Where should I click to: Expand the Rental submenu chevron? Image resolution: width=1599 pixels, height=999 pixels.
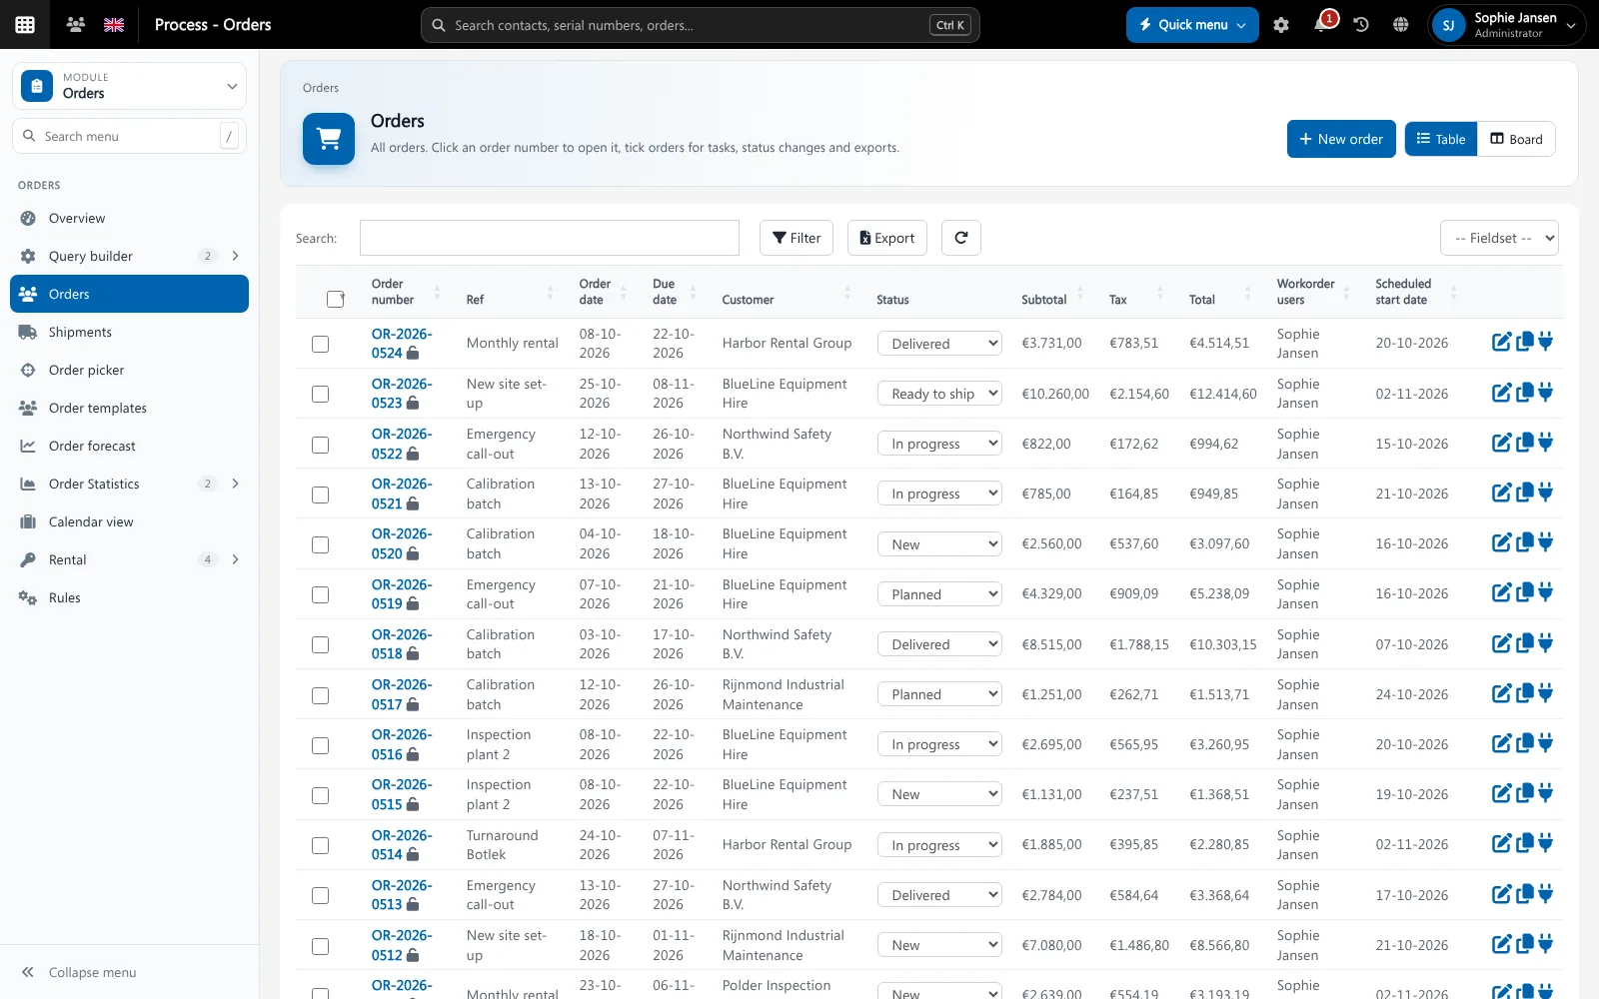(x=236, y=559)
